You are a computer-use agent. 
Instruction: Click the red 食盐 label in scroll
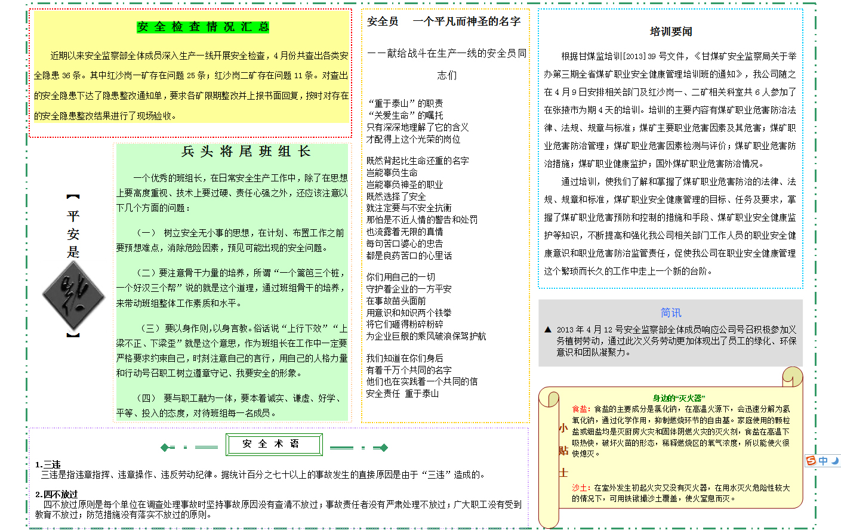(581, 409)
